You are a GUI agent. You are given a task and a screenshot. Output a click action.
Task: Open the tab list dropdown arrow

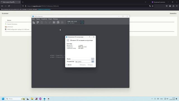145,2
